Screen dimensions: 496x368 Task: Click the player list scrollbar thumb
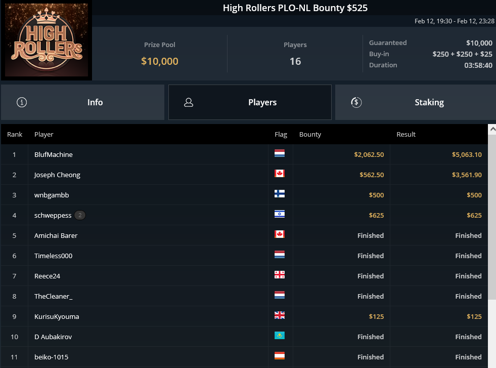point(492,217)
